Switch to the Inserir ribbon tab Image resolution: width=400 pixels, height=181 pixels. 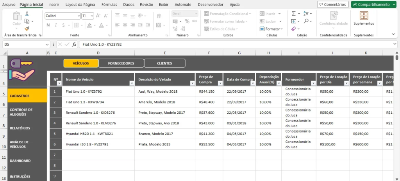(54, 4)
